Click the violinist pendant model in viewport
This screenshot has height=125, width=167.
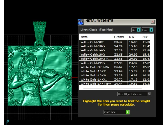click(40, 76)
